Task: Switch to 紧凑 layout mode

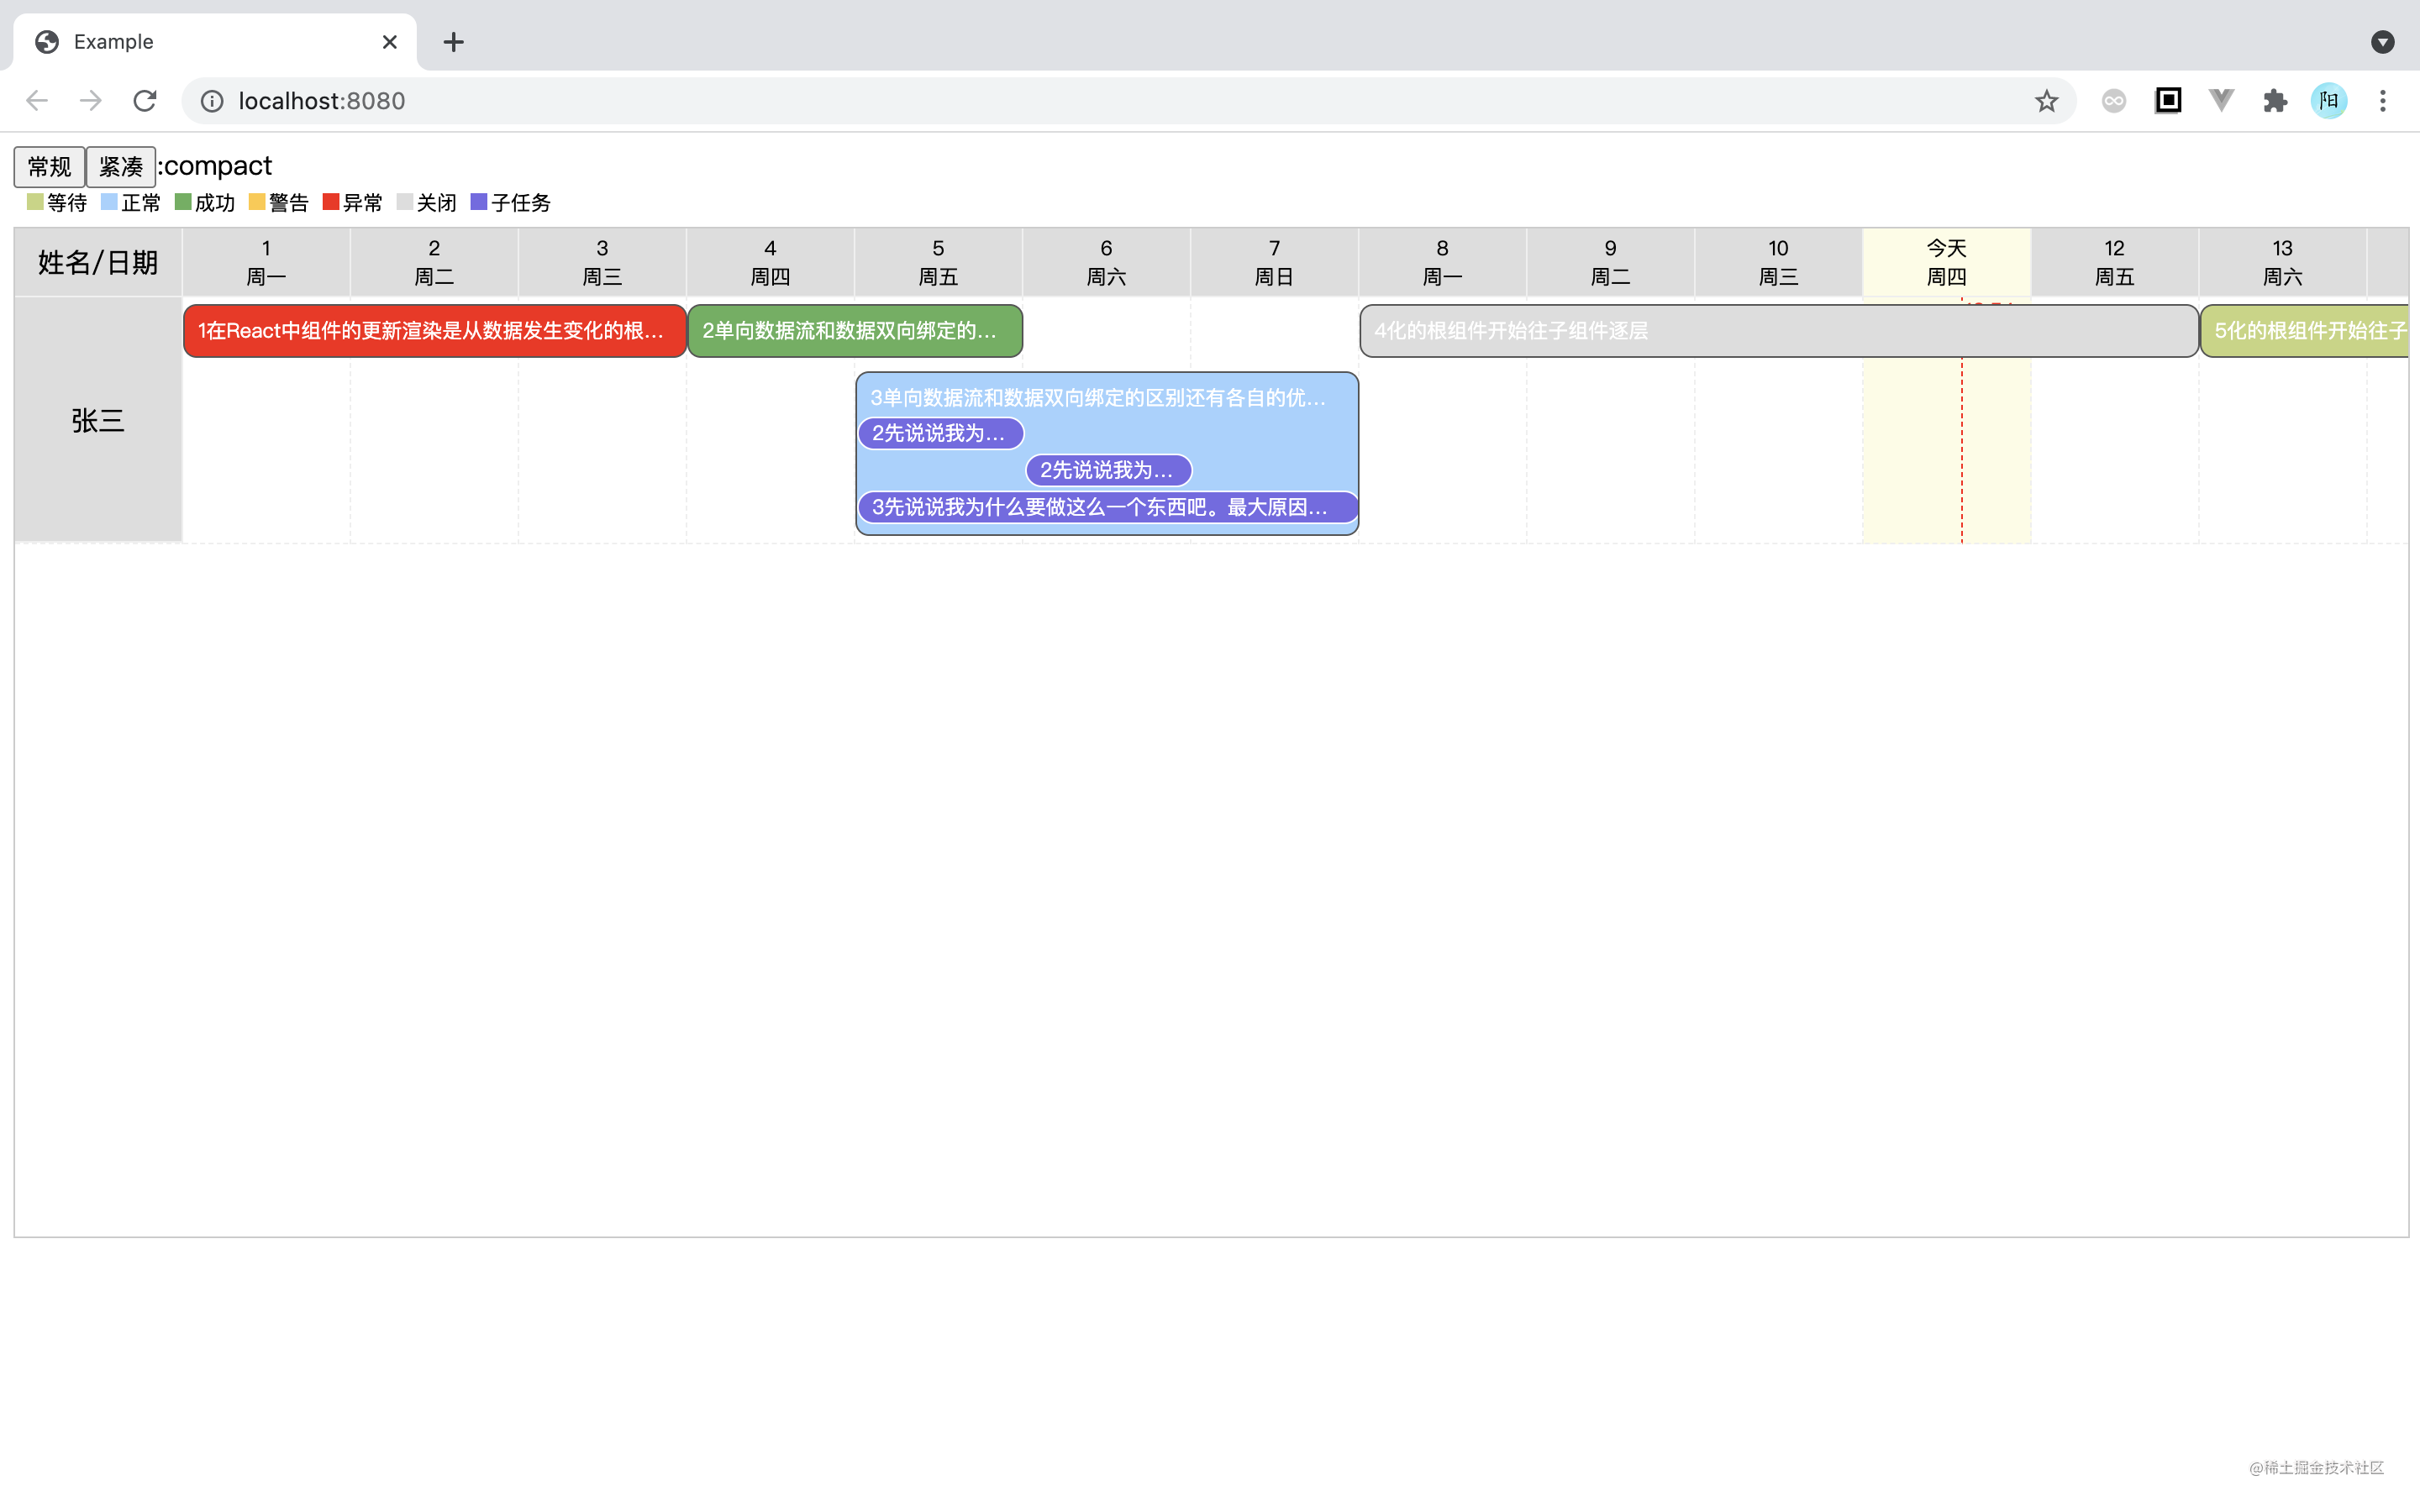Action: tap(120, 166)
